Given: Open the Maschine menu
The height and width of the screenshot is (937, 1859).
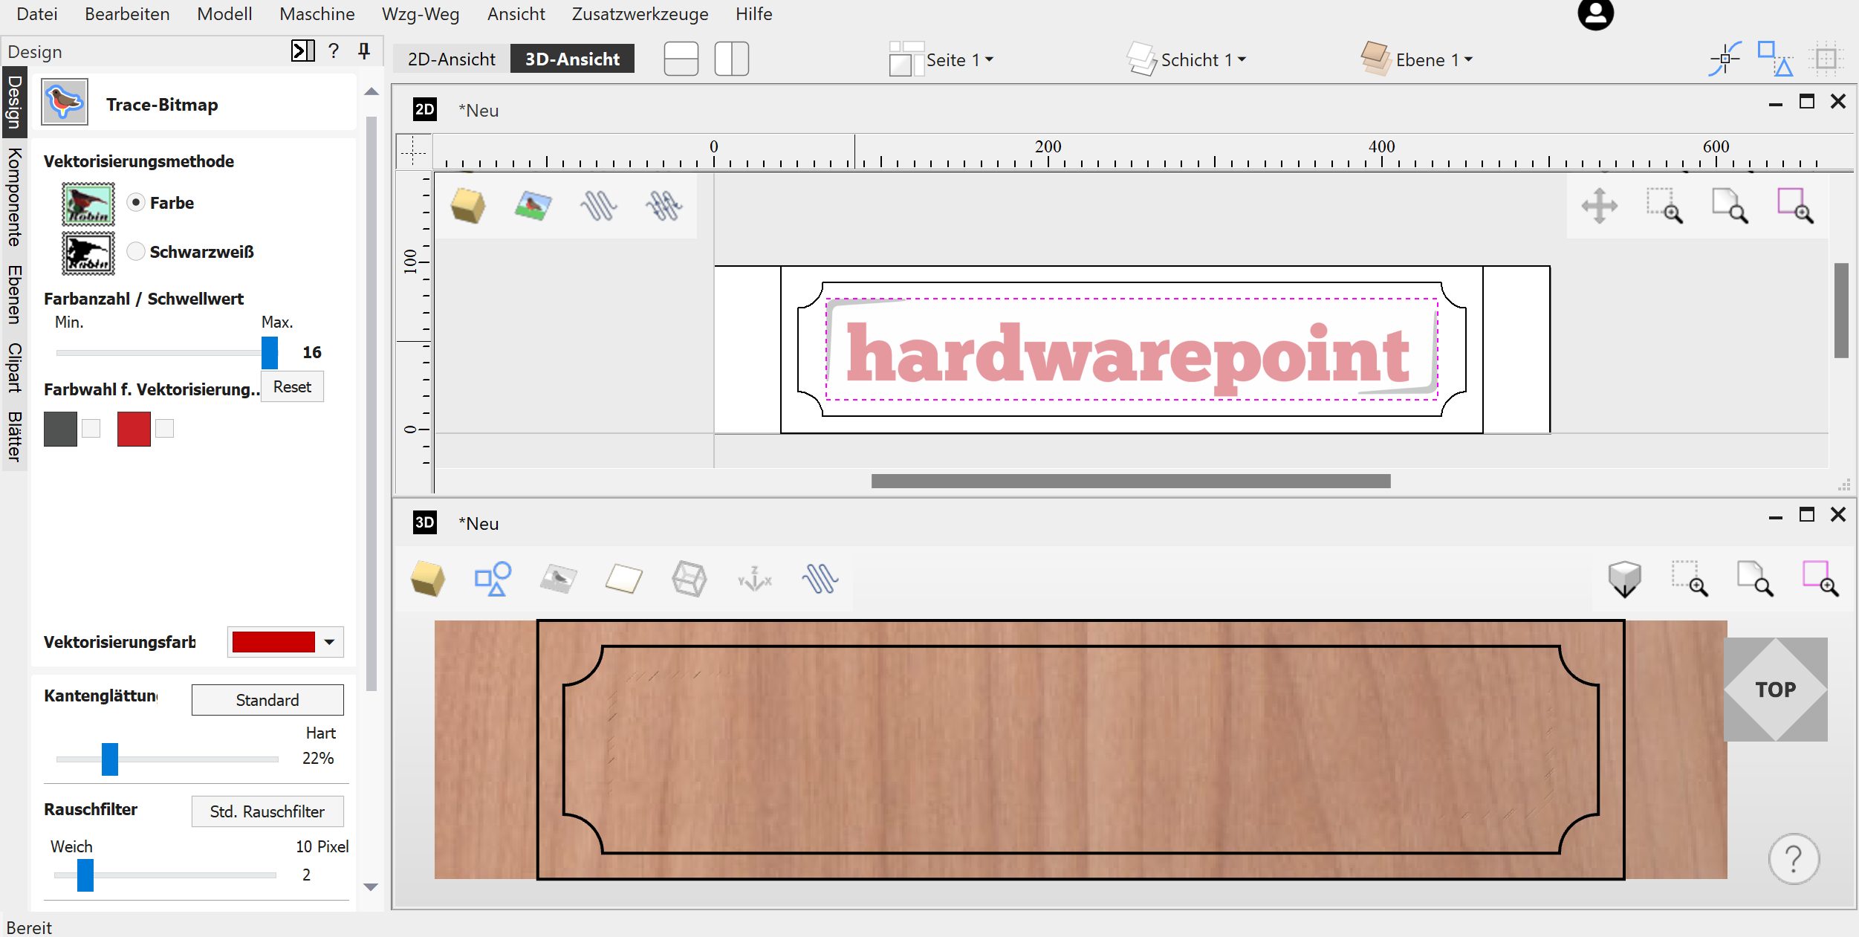Looking at the screenshot, I should (x=317, y=14).
